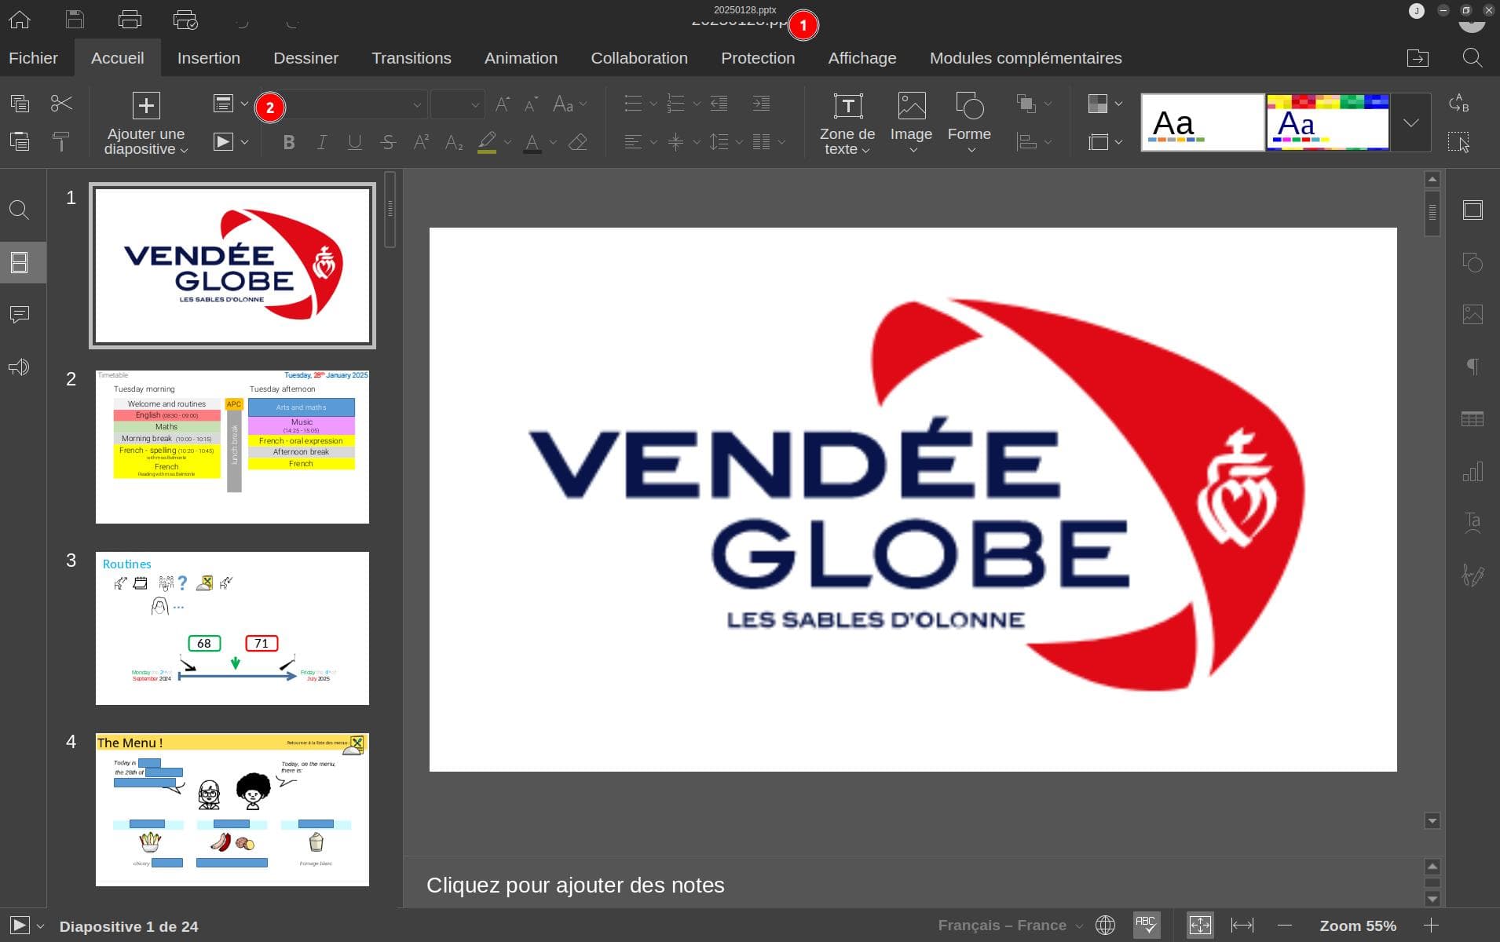Switch to the Dessiner tab
The image size is (1500, 942).
coord(305,58)
